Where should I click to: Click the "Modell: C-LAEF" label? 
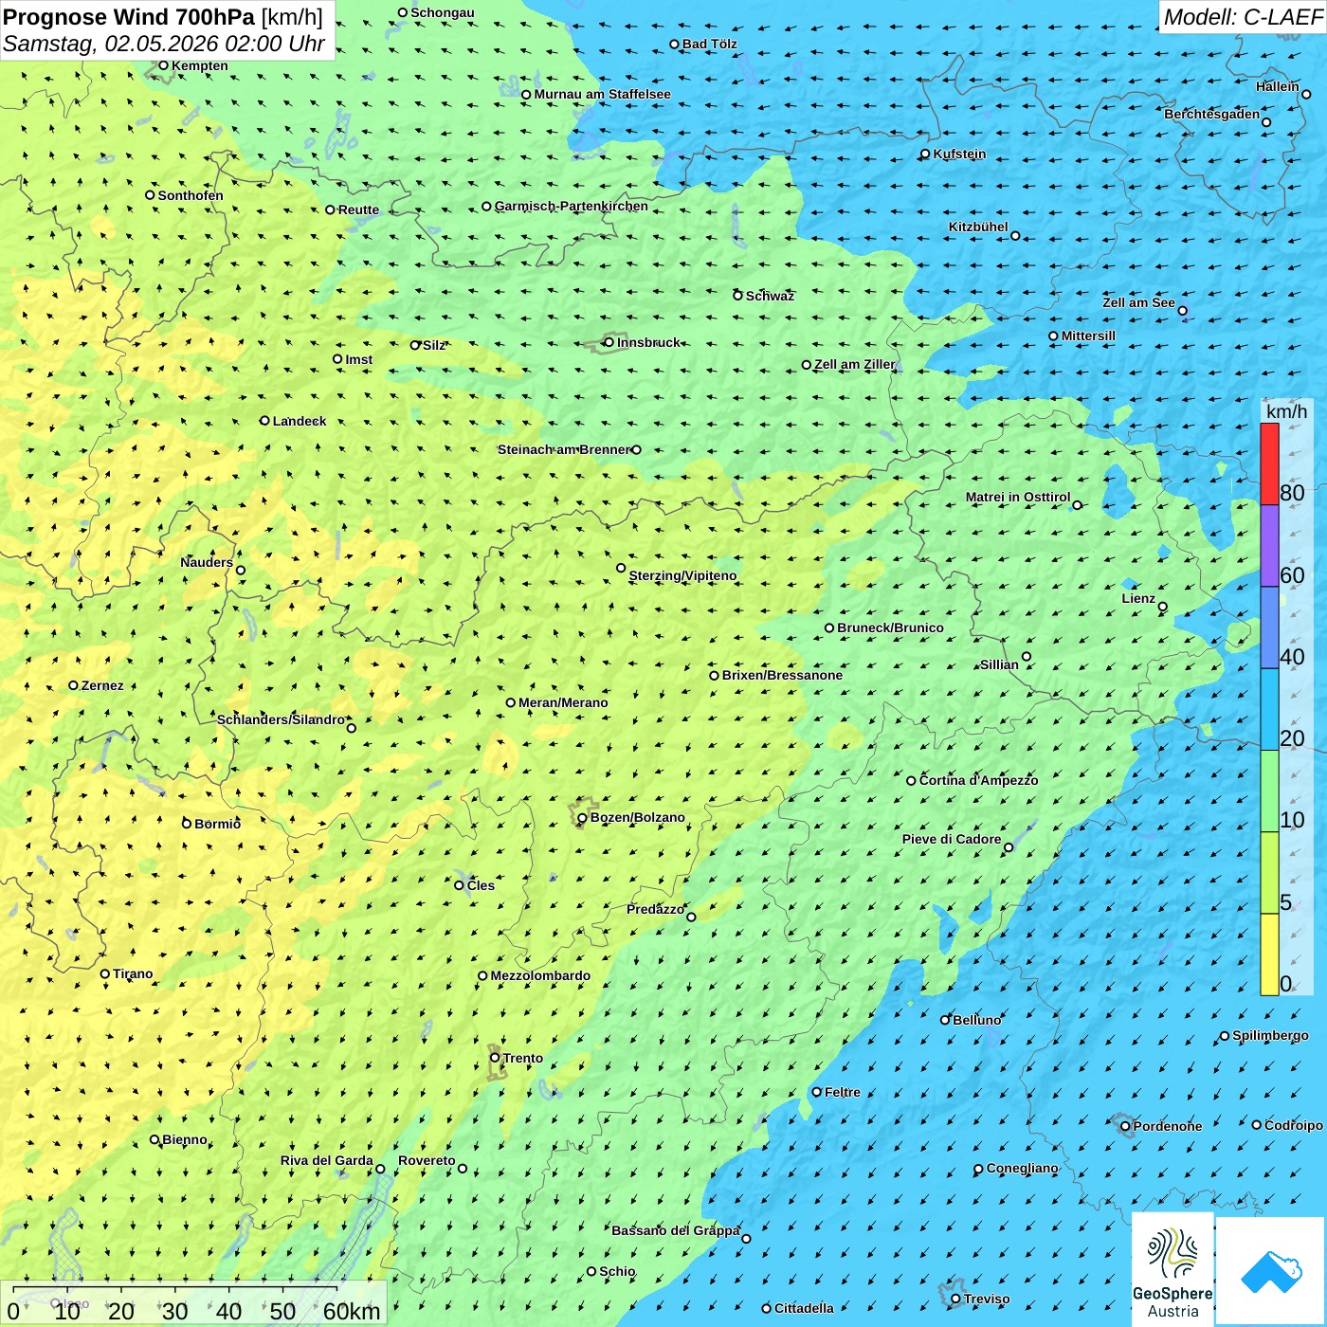coord(1242,17)
